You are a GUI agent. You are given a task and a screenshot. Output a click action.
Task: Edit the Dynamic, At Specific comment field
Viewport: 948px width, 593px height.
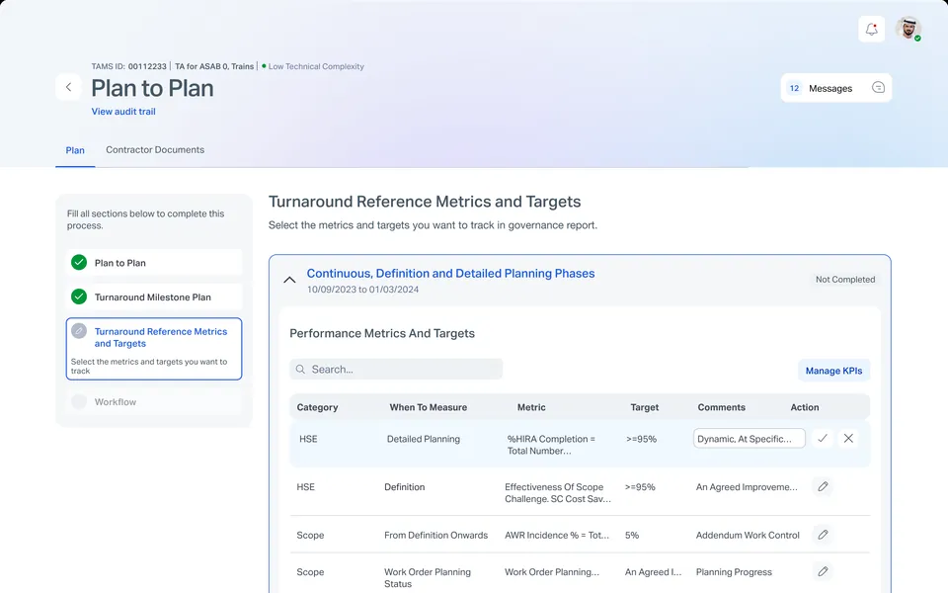pos(750,439)
